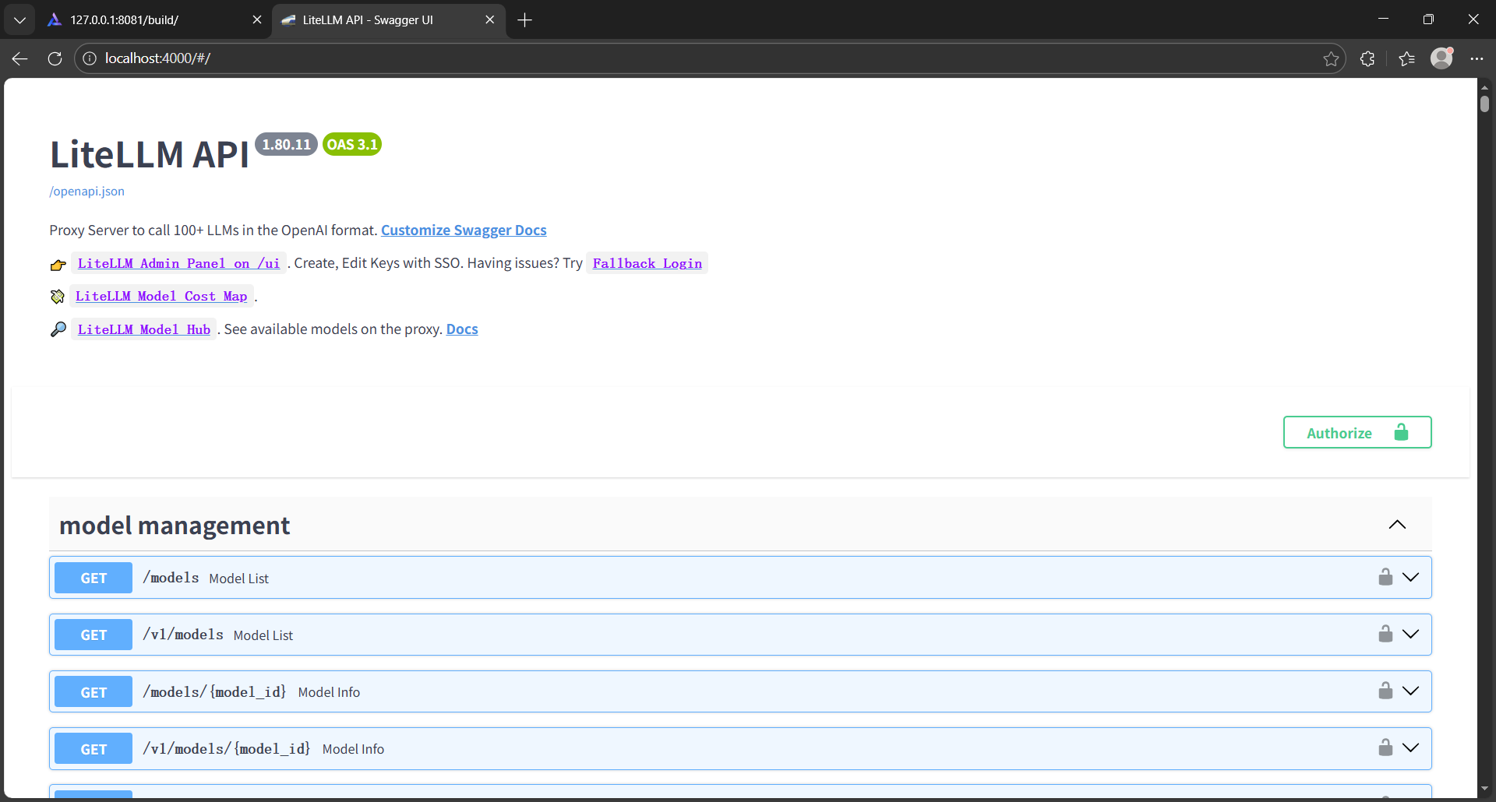
Task: Open LiteLLM Admin Panel on /ui link
Action: tap(178, 263)
